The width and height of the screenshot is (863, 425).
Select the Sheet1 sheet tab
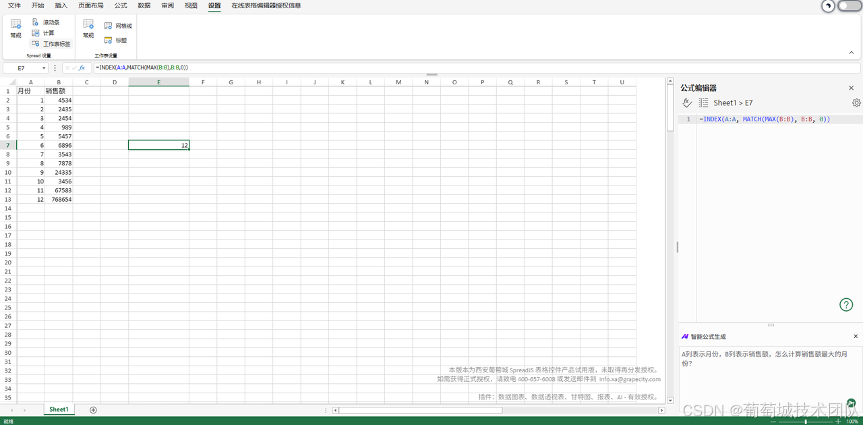point(59,409)
